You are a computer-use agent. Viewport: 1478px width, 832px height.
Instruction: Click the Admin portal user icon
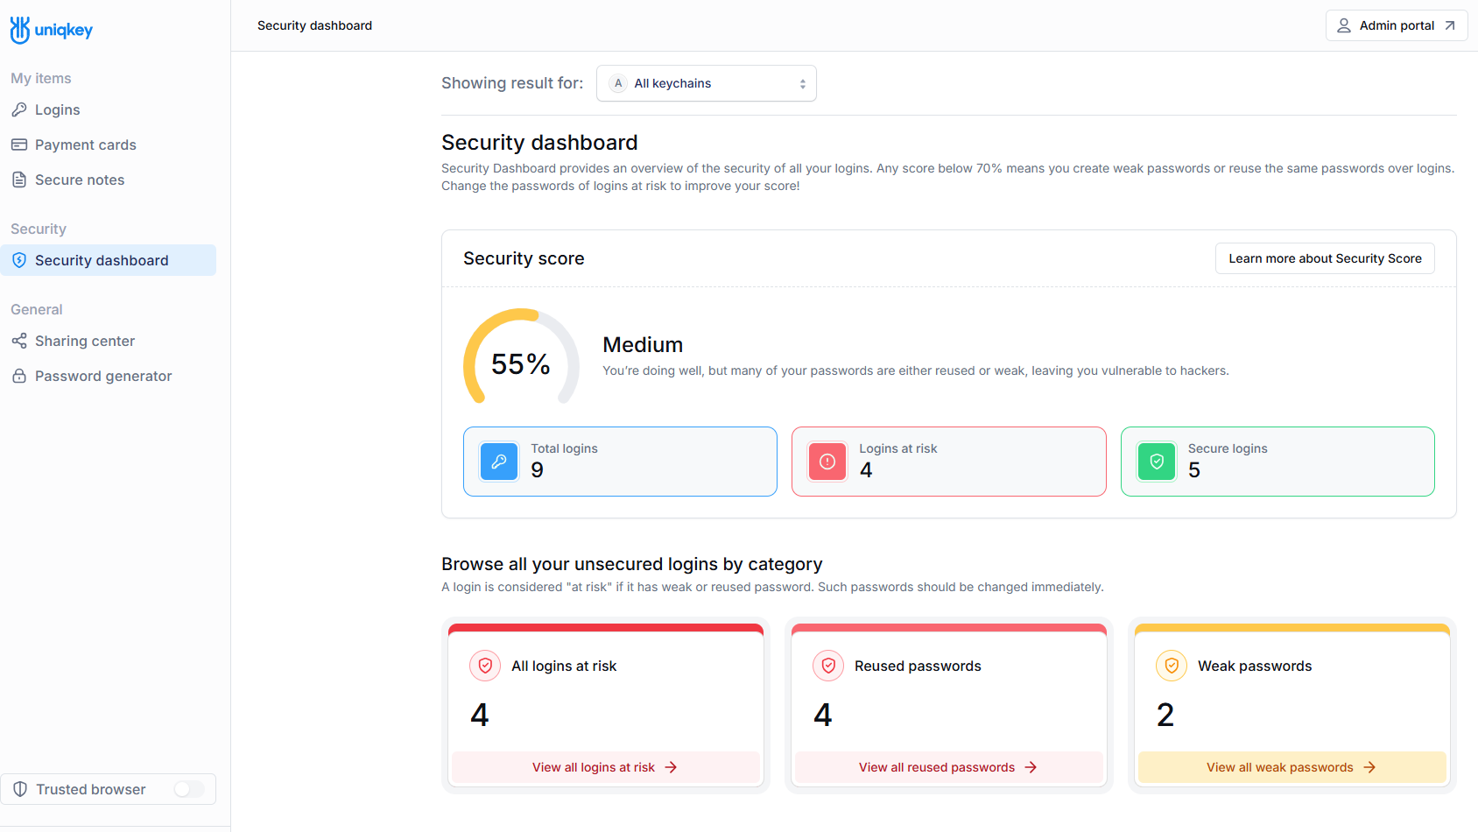1344,25
